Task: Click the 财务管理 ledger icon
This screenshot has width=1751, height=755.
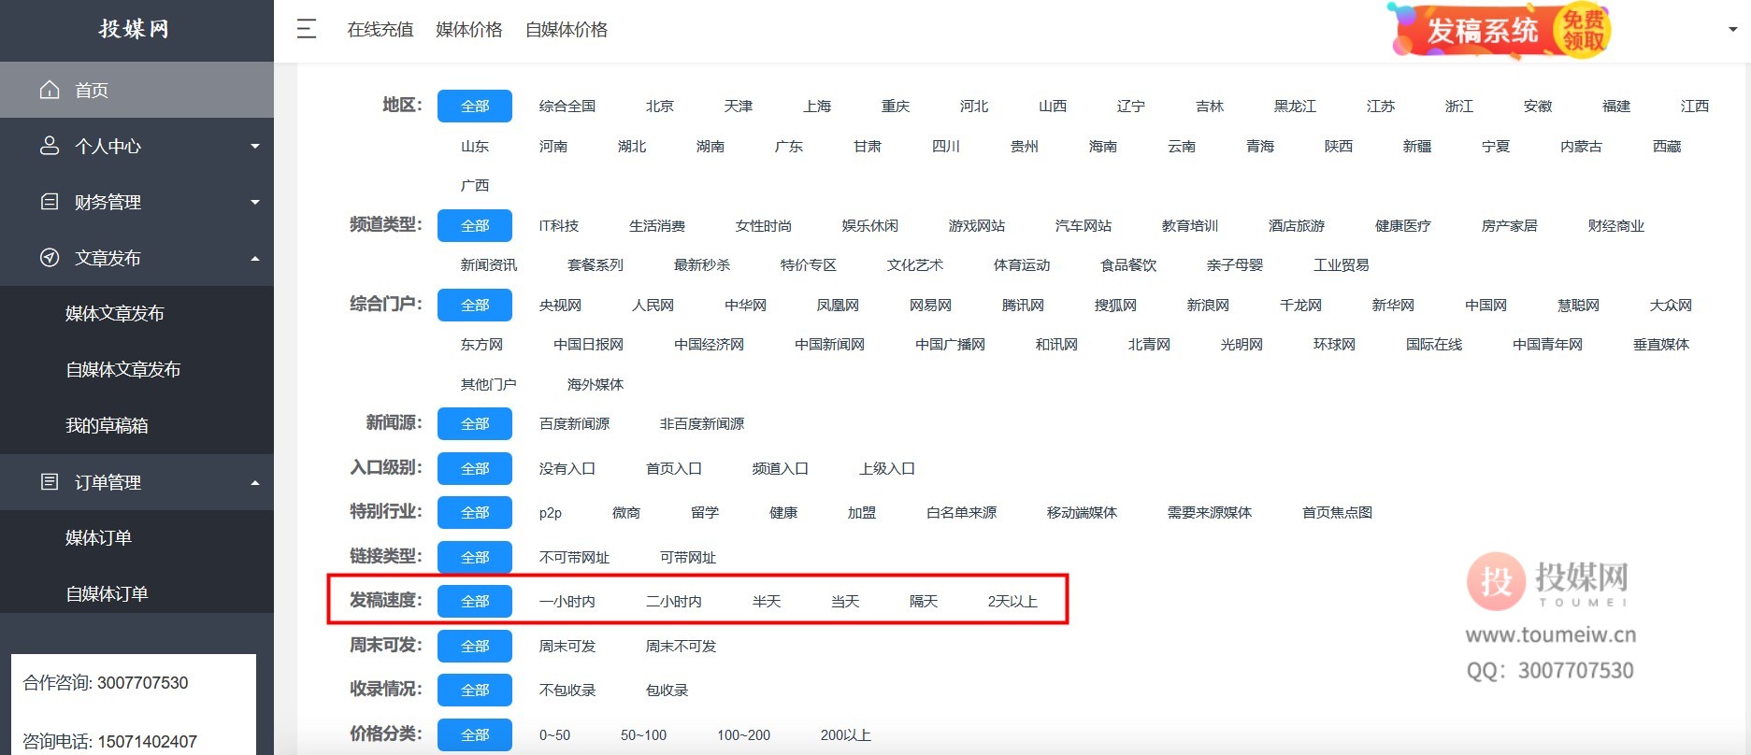Action: point(50,202)
